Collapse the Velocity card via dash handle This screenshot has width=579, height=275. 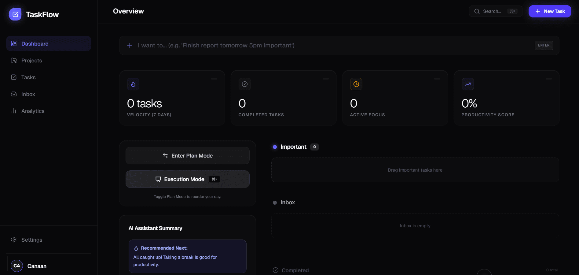click(214, 79)
